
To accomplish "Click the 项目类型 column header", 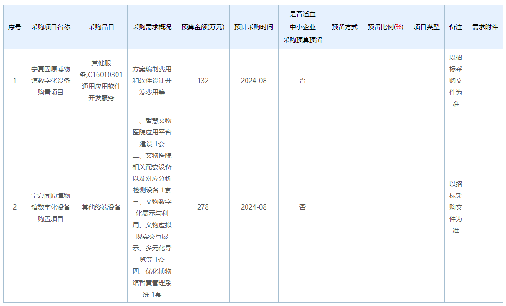I will tap(427, 27).
